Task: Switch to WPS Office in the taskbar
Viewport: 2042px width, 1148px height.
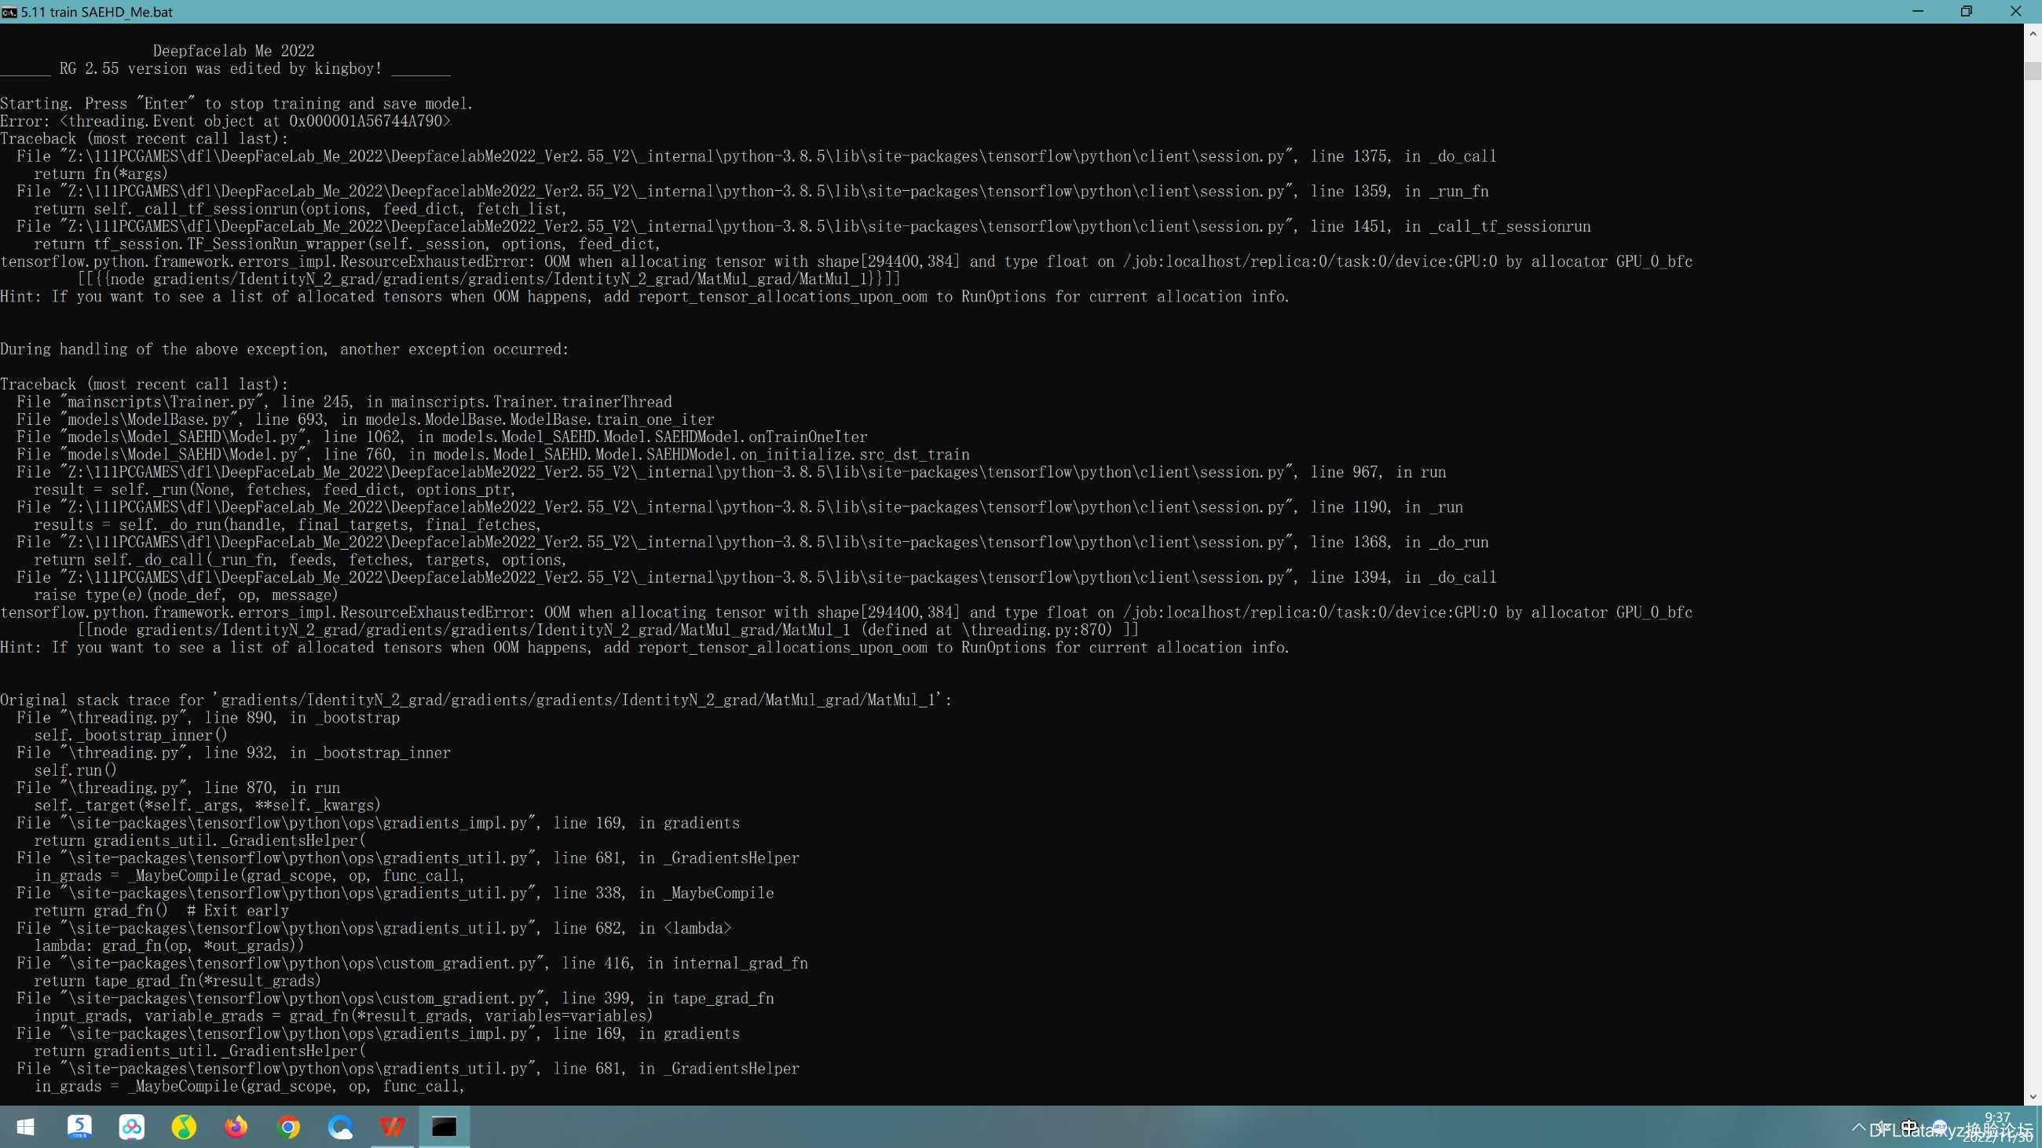Action: point(393,1127)
